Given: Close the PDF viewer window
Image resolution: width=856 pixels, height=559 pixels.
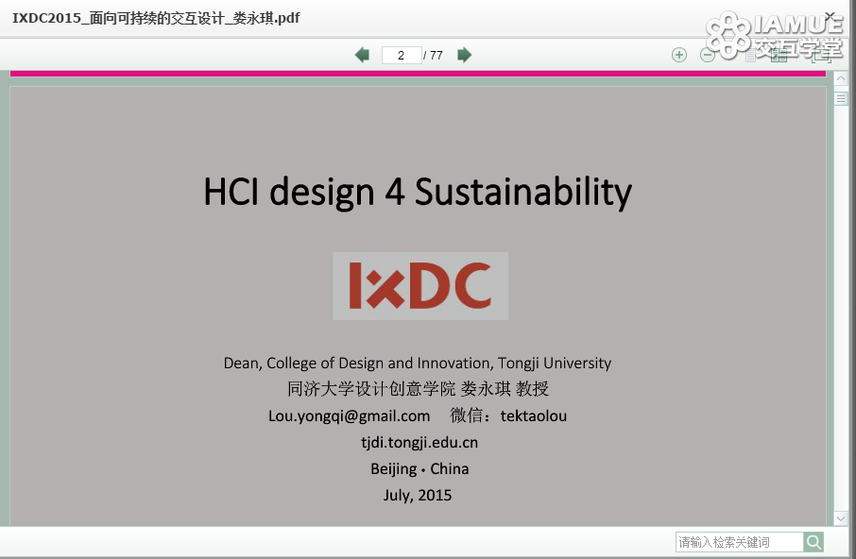Looking at the screenshot, I should [830, 16].
